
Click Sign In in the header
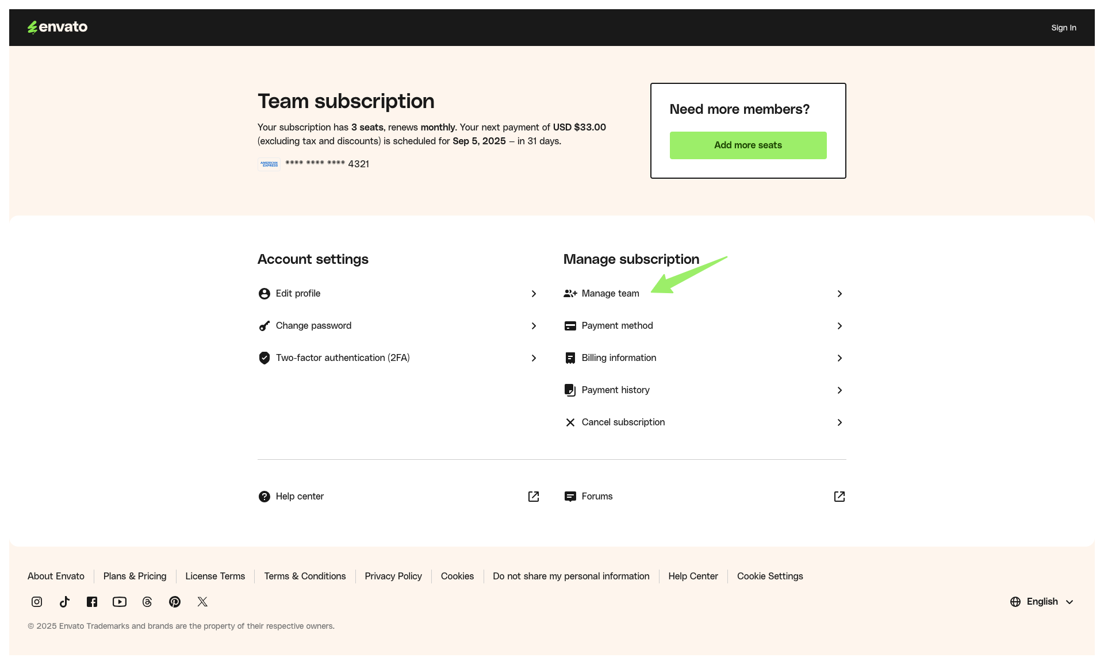click(x=1063, y=28)
